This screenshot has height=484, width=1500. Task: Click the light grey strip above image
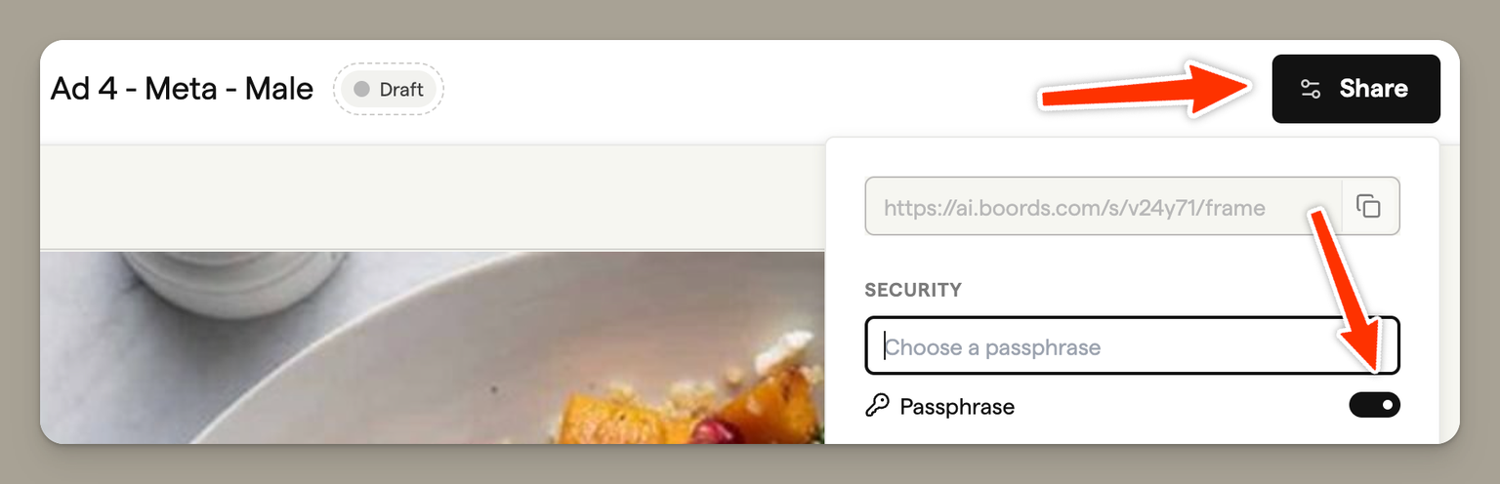[x=433, y=197]
